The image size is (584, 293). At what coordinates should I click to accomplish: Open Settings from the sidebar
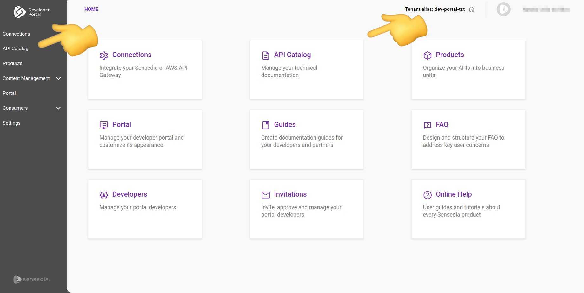(11, 123)
